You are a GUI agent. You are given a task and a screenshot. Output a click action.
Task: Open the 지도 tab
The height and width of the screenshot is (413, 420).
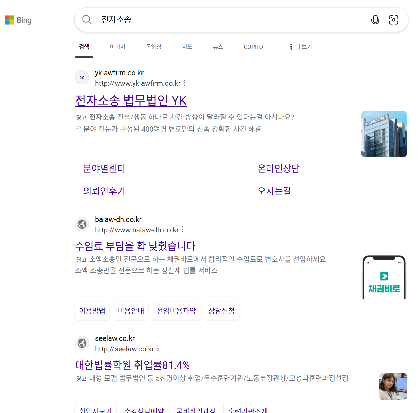187,47
